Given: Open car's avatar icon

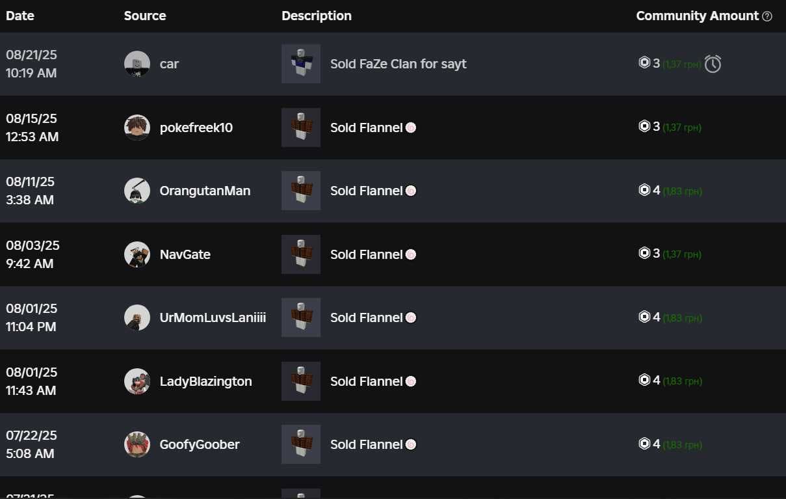Looking at the screenshot, I should [137, 64].
